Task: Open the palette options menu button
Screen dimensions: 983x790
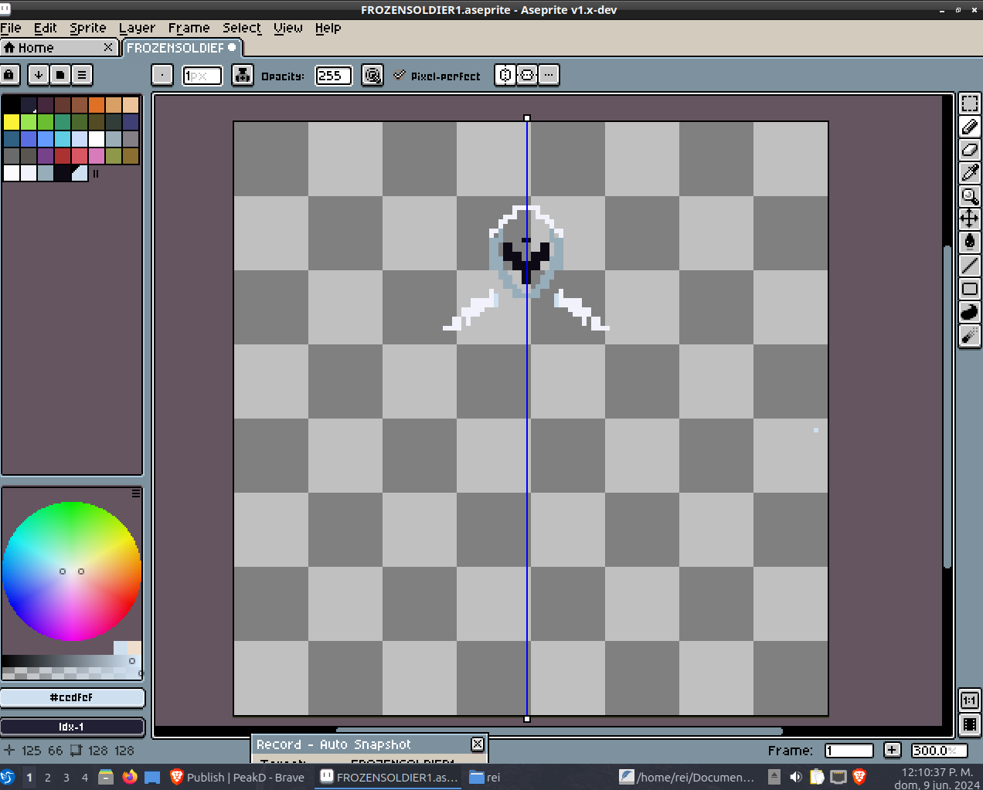Action: click(x=82, y=75)
